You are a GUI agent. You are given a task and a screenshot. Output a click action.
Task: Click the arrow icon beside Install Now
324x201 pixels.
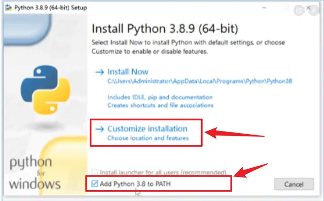pyautogui.click(x=99, y=72)
